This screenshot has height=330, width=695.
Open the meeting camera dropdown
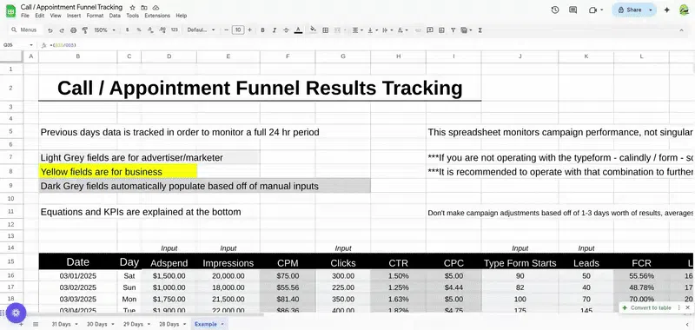[602, 10]
